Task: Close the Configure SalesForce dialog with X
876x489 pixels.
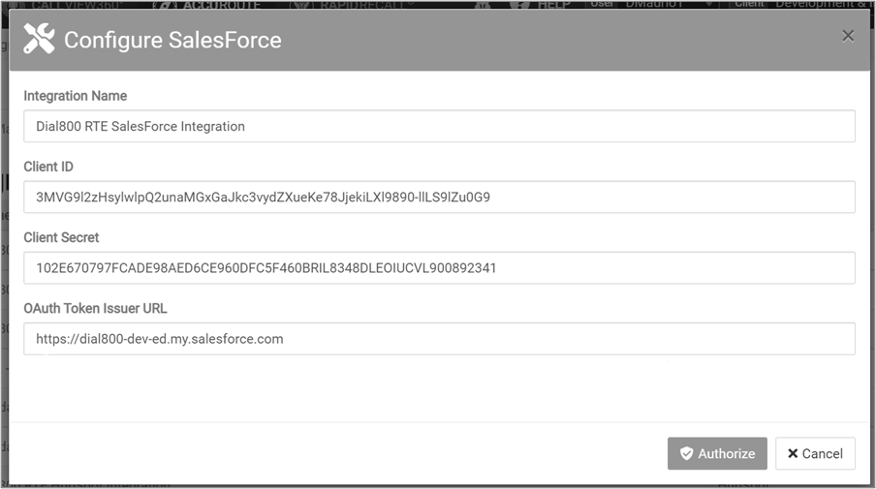Action: click(848, 36)
